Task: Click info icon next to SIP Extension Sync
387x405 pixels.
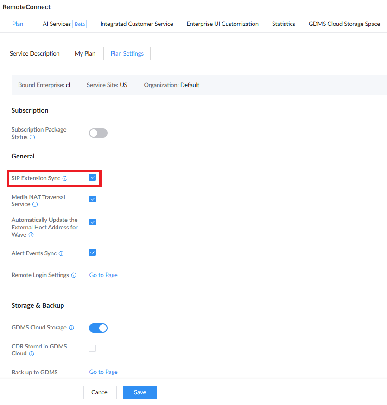Action: pyautogui.click(x=65, y=178)
